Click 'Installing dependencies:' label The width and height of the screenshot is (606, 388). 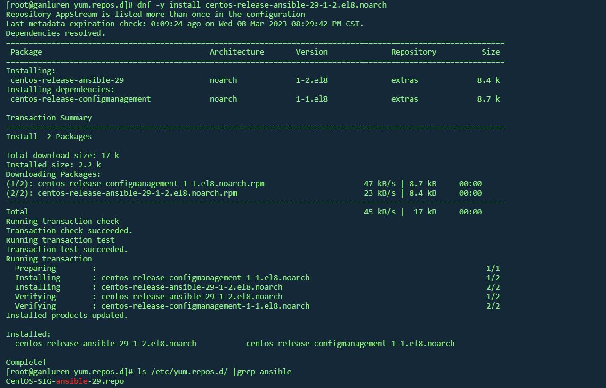[x=60, y=89]
